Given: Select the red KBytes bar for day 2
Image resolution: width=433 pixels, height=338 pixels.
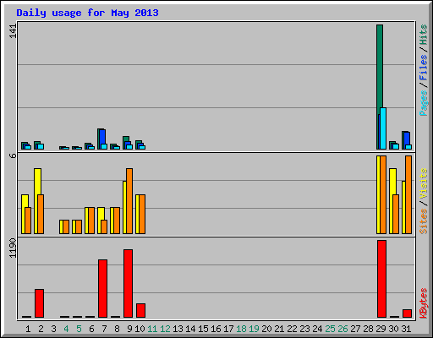Looking at the screenshot, I should click(39, 303).
